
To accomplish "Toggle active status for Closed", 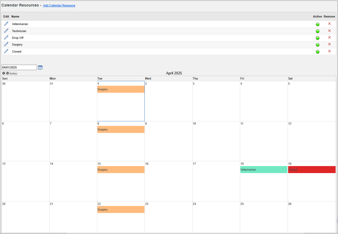I will [x=318, y=52].
